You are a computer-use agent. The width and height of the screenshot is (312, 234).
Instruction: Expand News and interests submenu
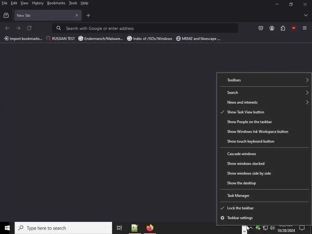point(264,102)
